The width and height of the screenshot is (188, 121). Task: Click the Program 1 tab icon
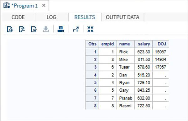coord(7,5)
